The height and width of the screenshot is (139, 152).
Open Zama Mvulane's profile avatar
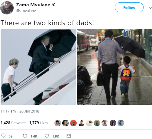[7, 8]
